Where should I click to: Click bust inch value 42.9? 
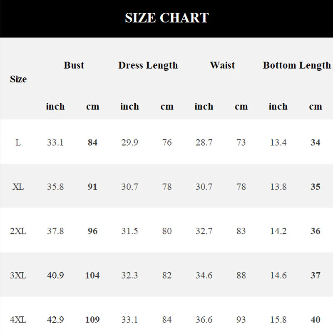(x=55, y=320)
